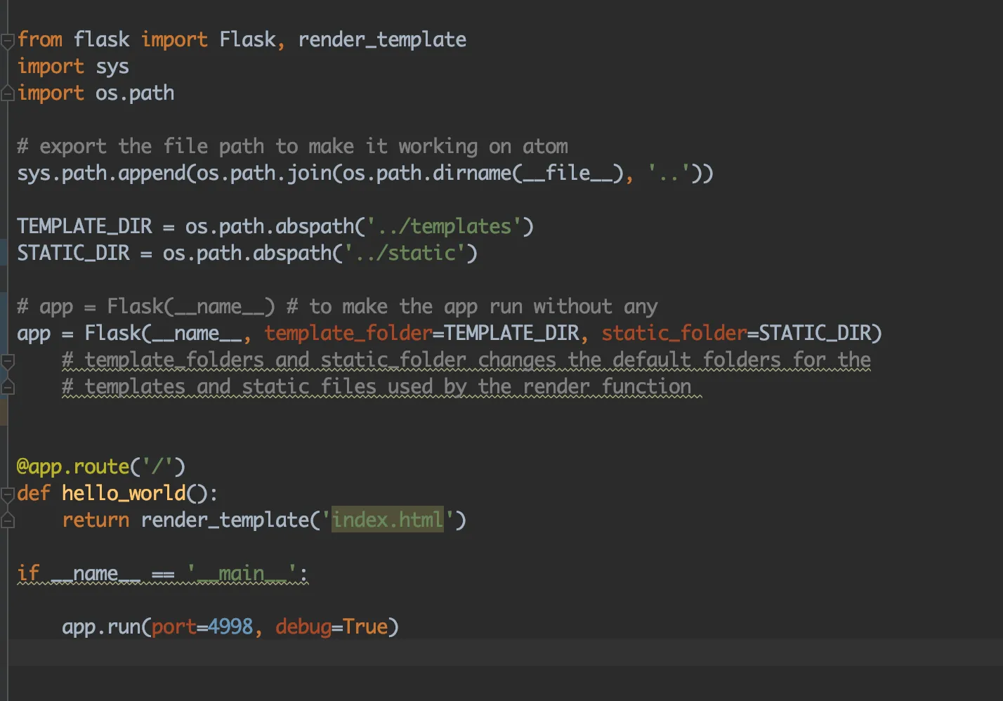Click the 'flask' module name in the import

(102, 39)
